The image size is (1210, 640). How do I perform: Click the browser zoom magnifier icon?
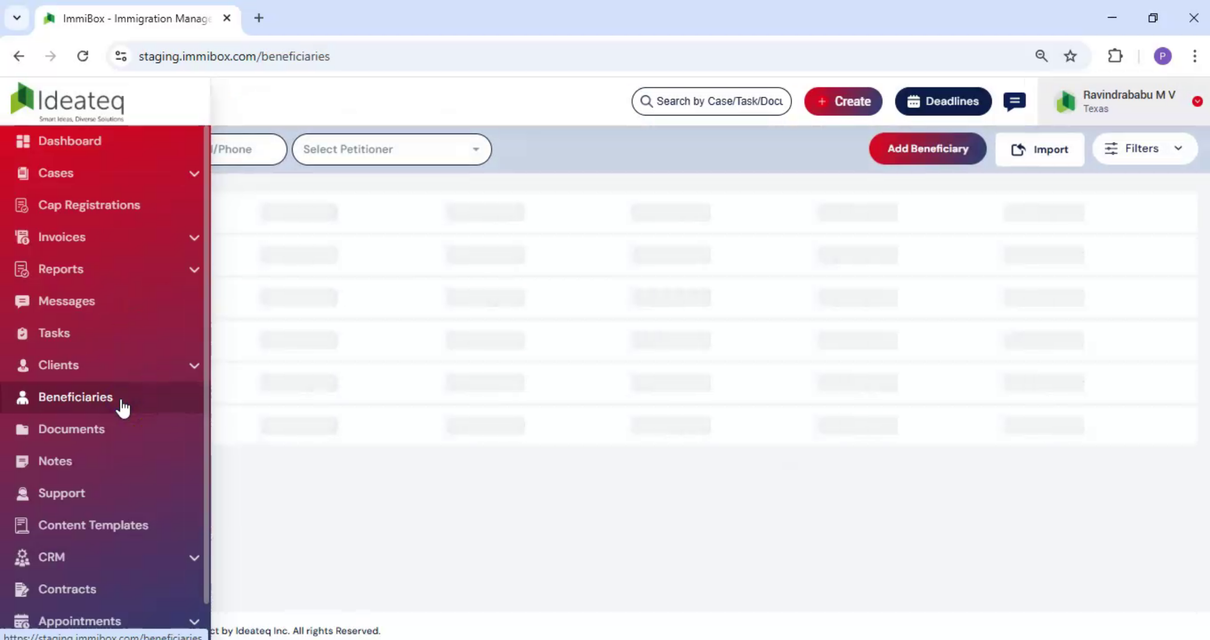click(x=1042, y=56)
